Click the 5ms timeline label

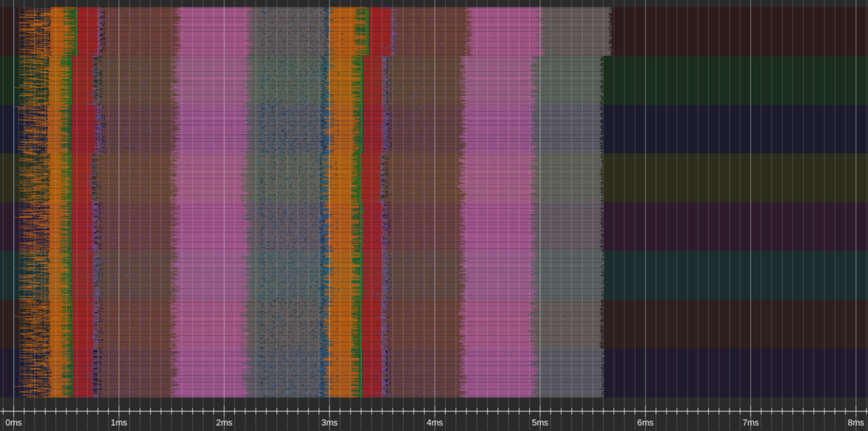[541, 422]
